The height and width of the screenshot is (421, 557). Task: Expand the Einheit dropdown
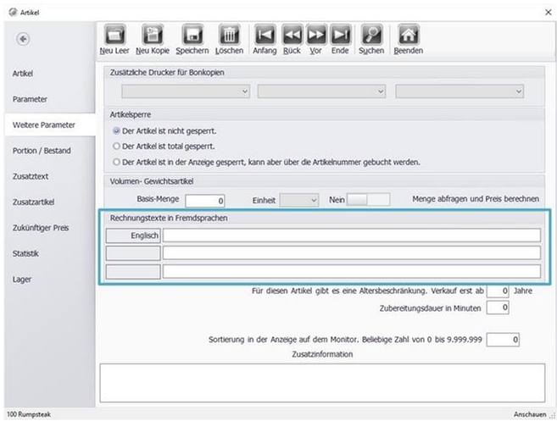[x=299, y=200]
